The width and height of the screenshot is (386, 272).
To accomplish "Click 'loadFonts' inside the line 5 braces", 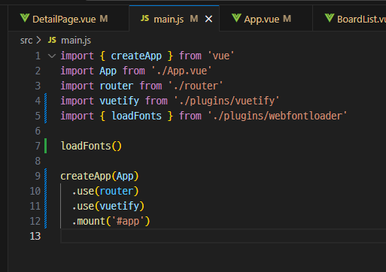I will pos(136,116).
